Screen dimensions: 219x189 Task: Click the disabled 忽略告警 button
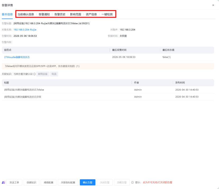pos(122,182)
